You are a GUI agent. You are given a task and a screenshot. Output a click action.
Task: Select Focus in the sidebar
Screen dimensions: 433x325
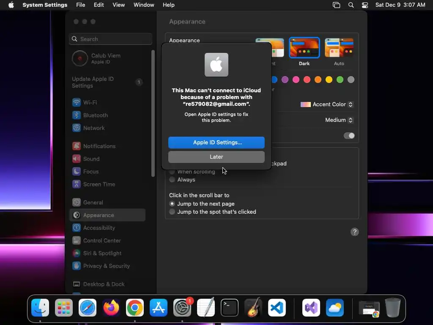pyautogui.click(x=108, y=171)
